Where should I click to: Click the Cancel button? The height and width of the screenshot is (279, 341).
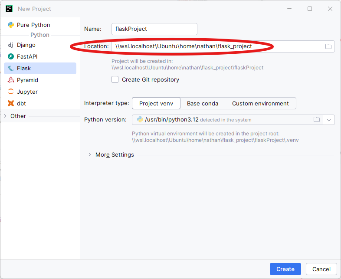click(x=321, y=269)
